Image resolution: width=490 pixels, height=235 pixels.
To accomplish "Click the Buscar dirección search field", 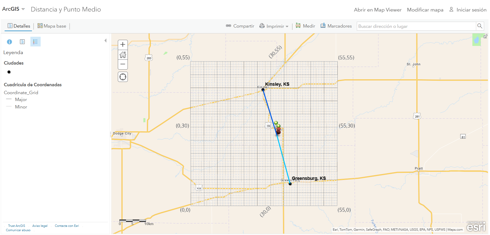I will [x=416, y=26].
